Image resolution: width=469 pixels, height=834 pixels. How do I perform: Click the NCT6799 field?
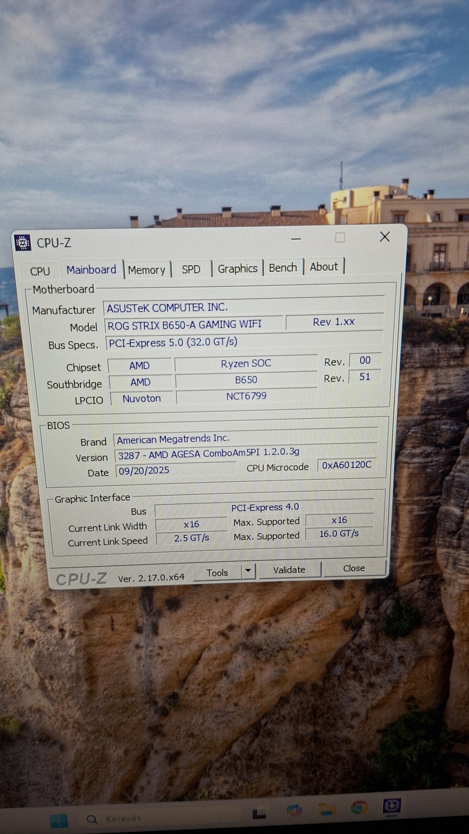[x=246, y=396]
